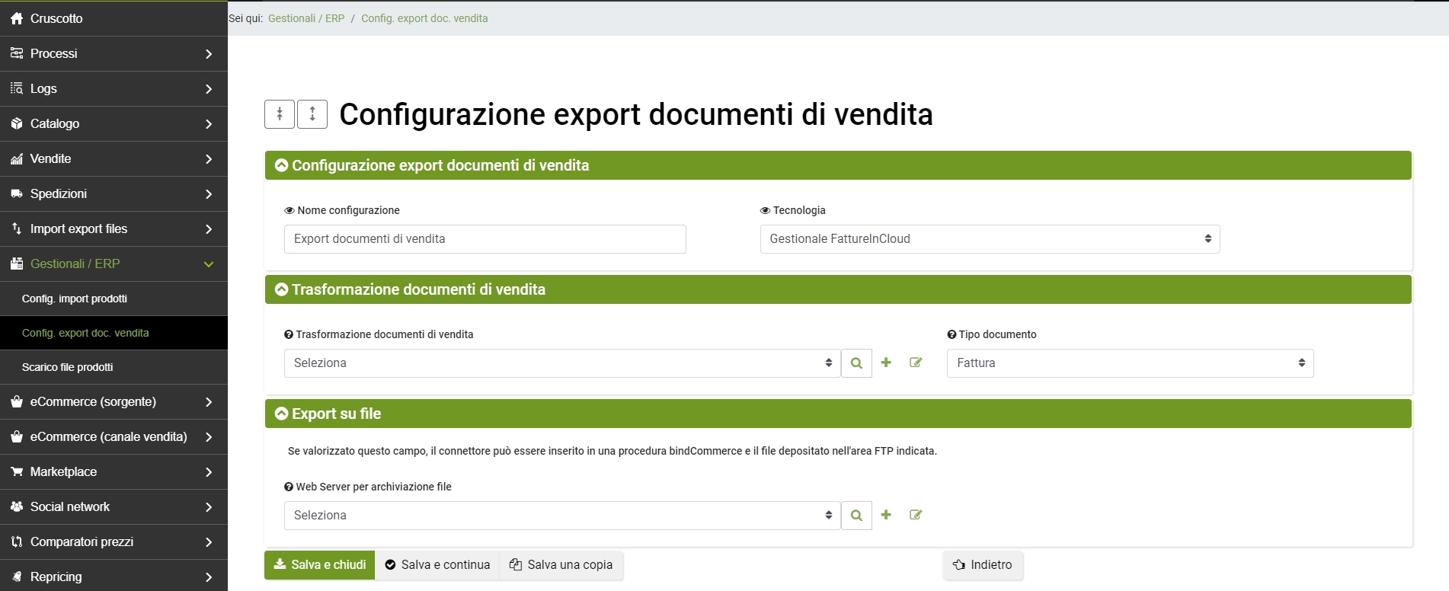Click the Indietro button
1449x591 pixels.
pos(983,565)
